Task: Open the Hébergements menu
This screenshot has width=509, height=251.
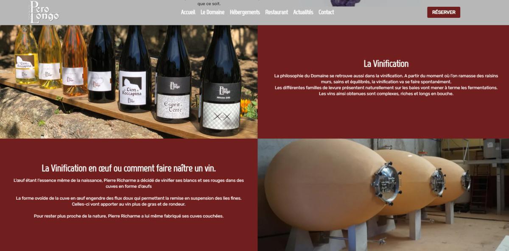Action: click(245, 12)
